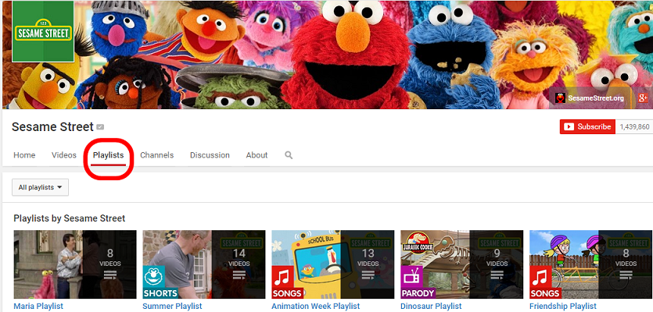View the About tab
This screenshot has height=312, width=653.
click(x=257, y=155)
